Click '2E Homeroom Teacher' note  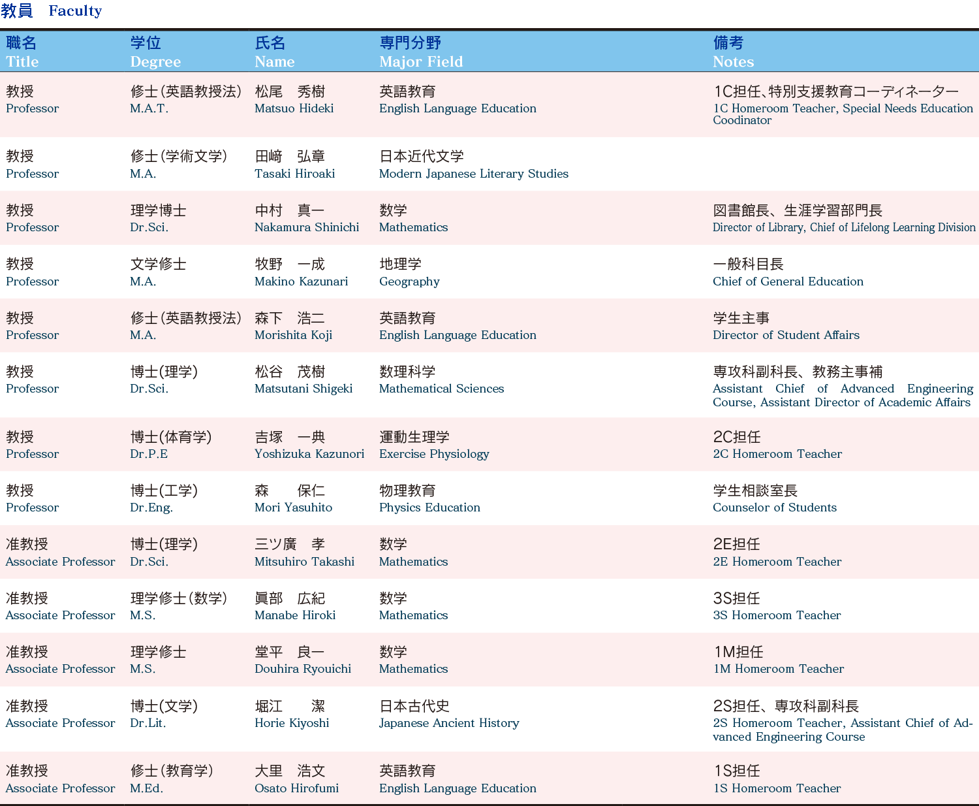[x=777, y=562]
